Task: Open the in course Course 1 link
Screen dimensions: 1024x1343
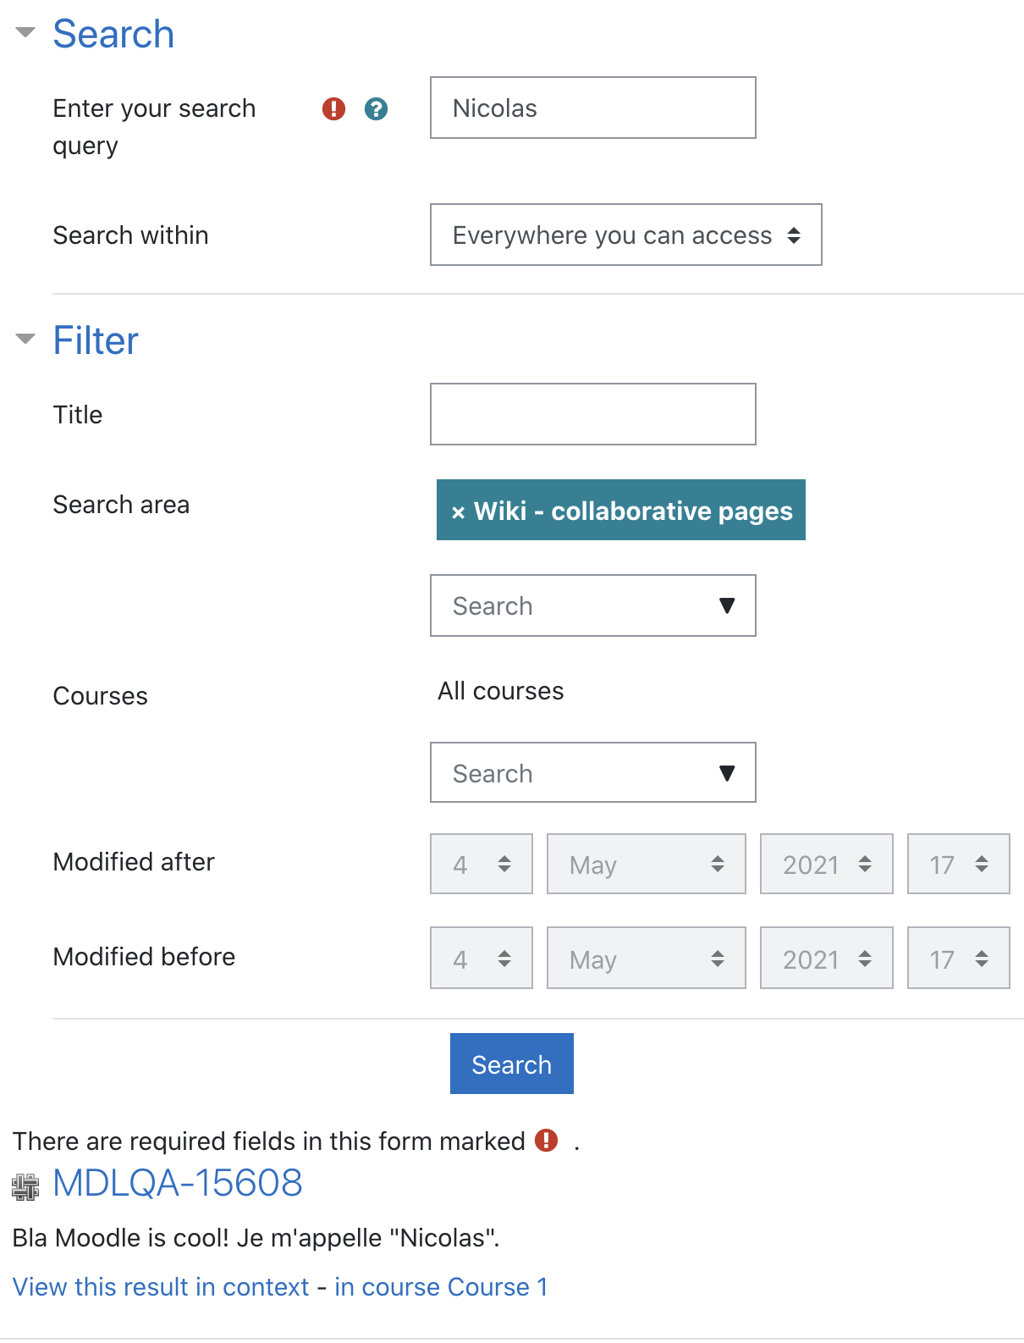Action: 441,1287
